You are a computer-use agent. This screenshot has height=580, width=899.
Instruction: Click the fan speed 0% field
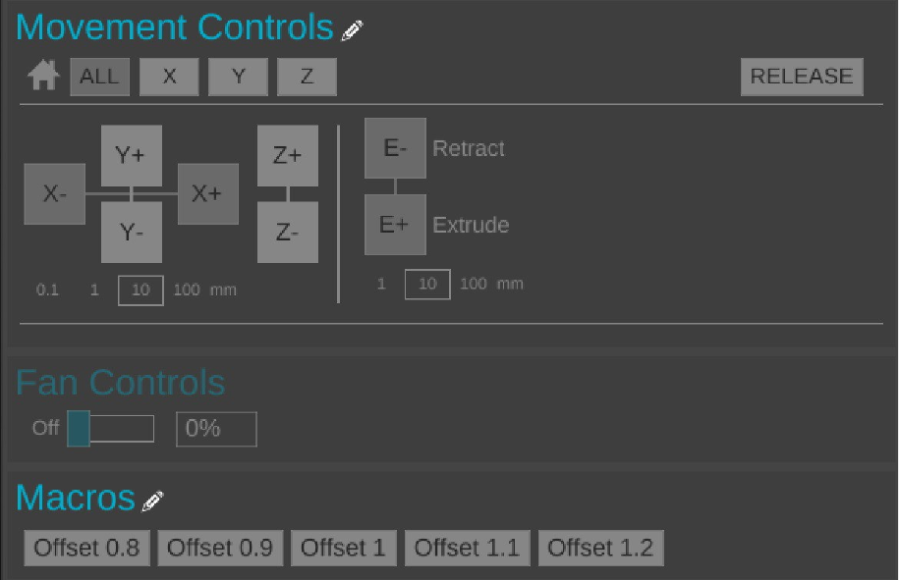tap(216, 429)
